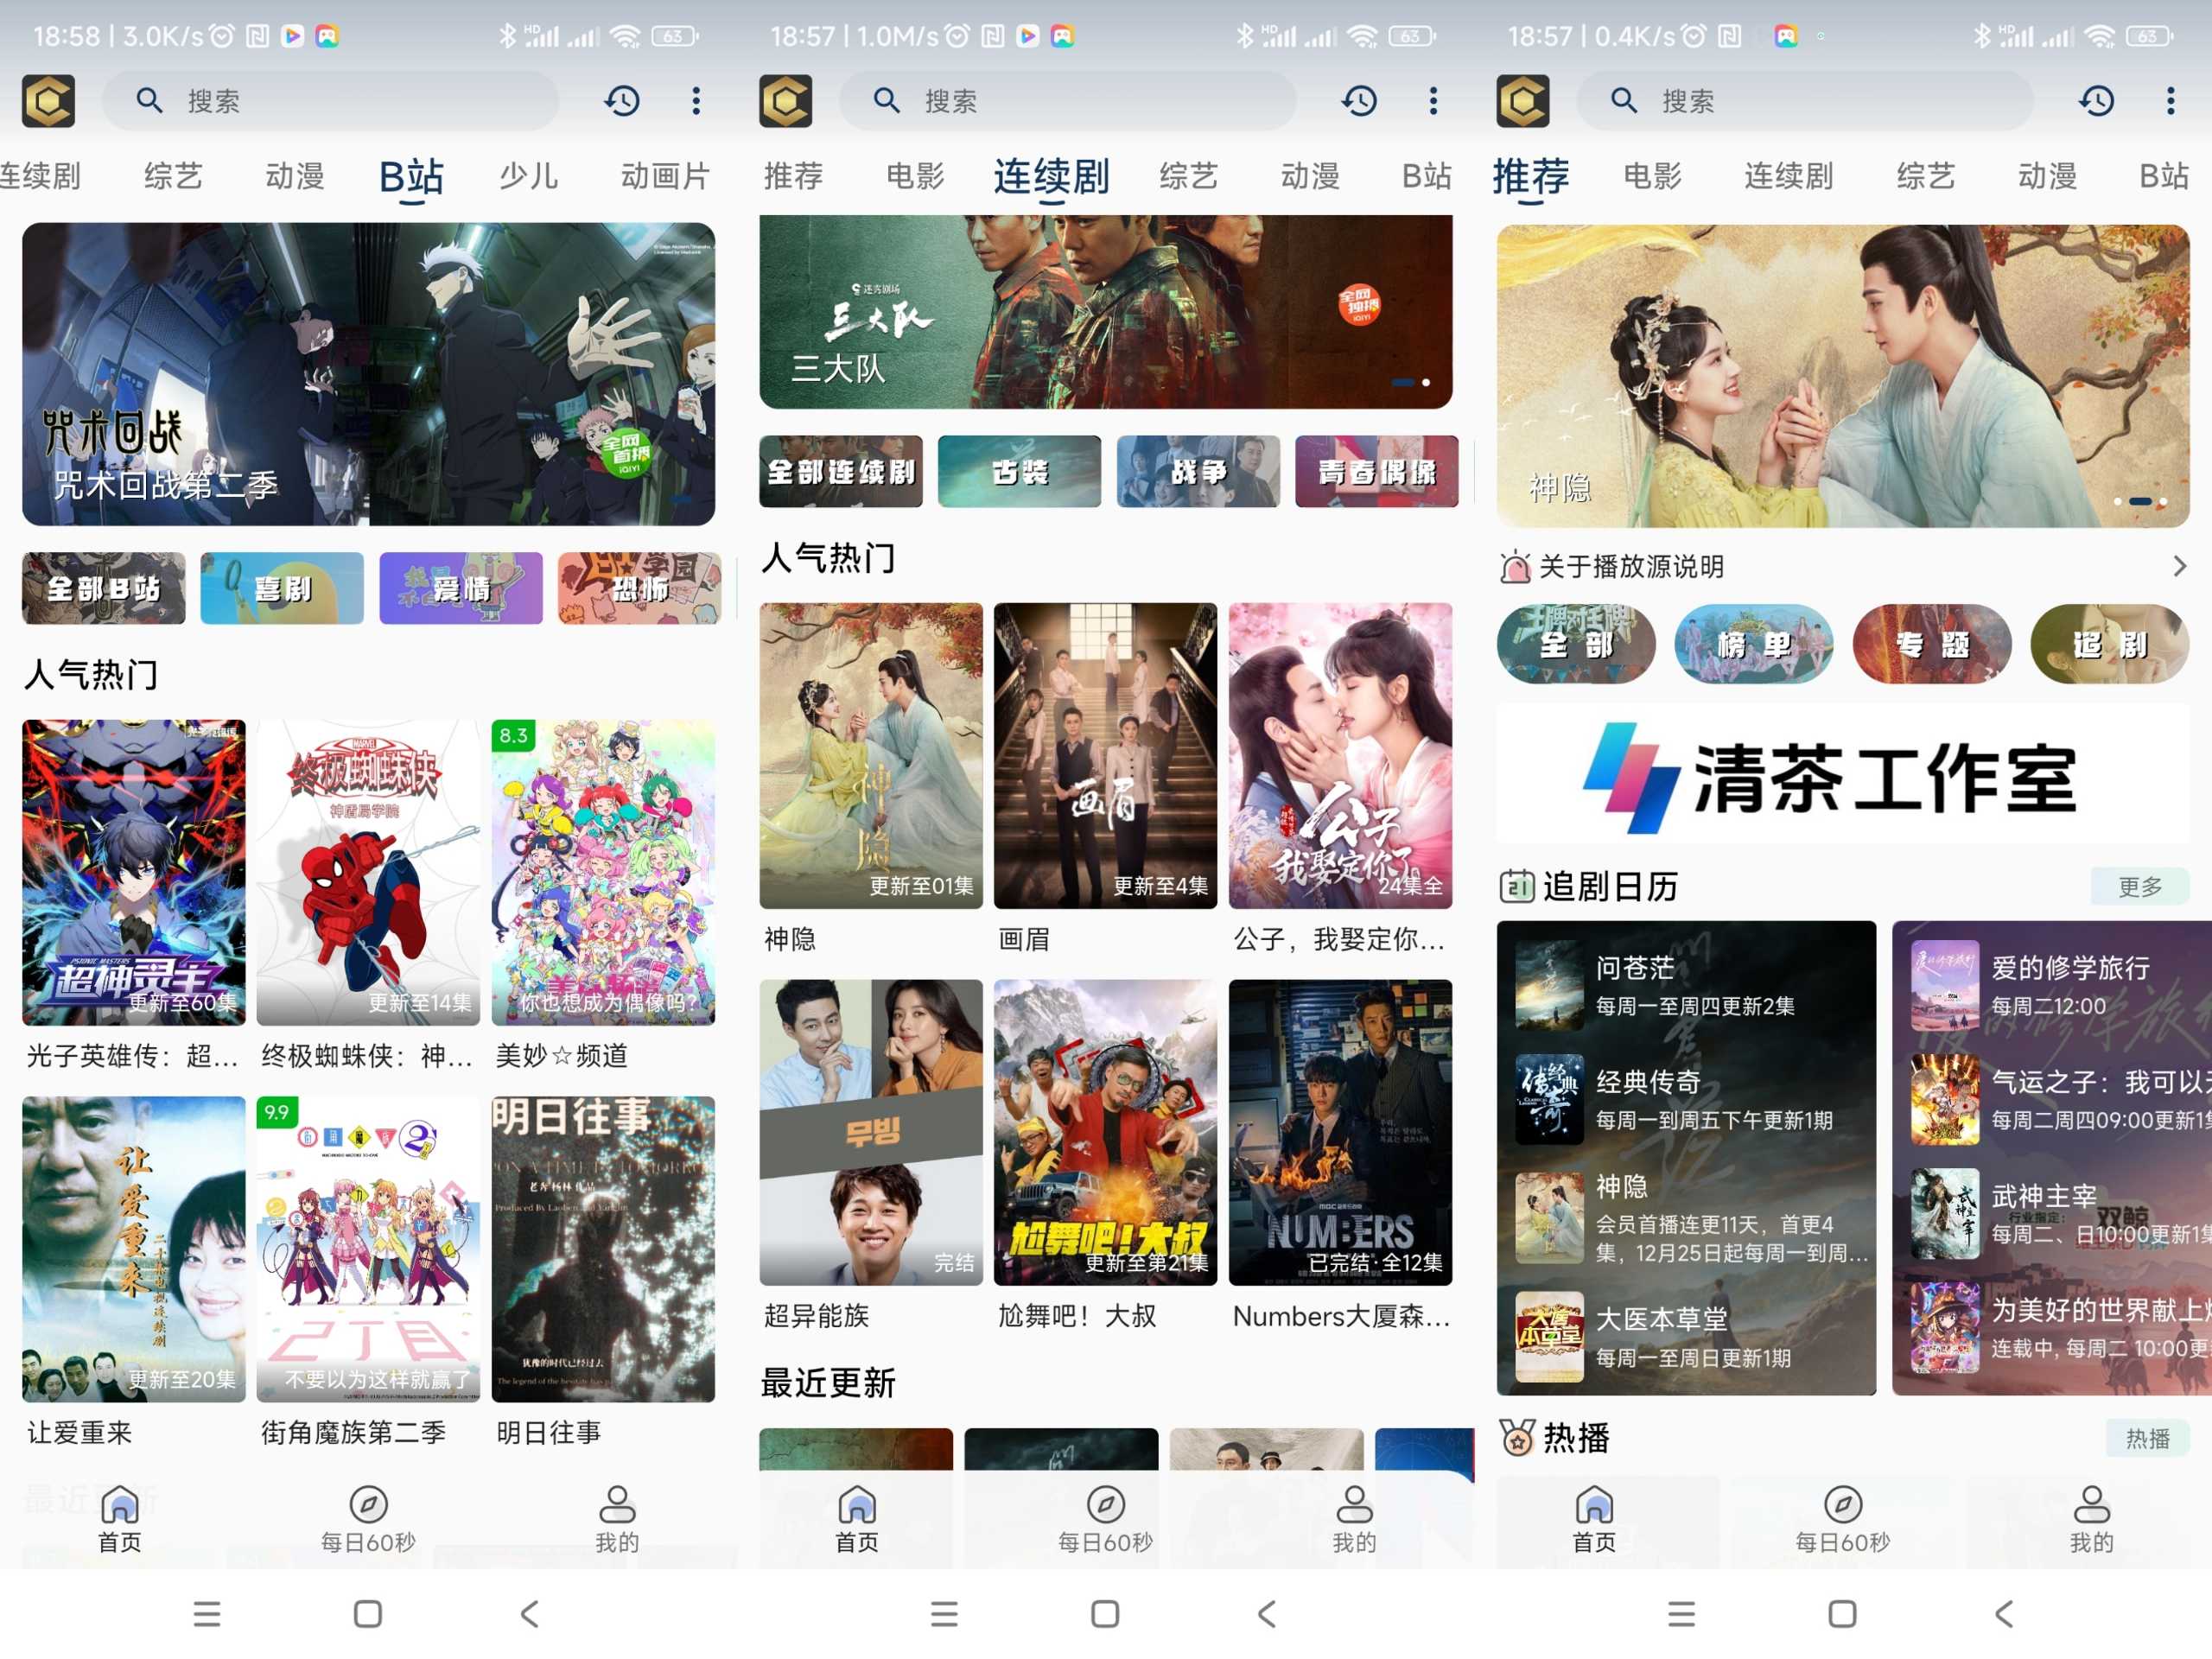
Task: Tap 我的 profile icon in middle screen
Action: pyautogui.click(x=1354, y=1504)
